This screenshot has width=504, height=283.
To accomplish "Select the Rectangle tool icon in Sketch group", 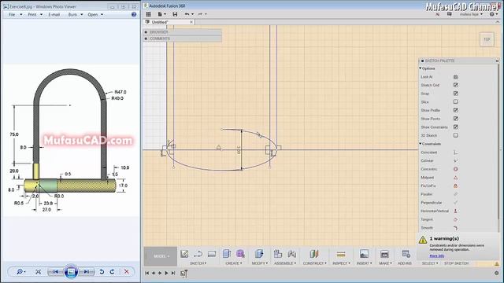I will tap(212, 254).
